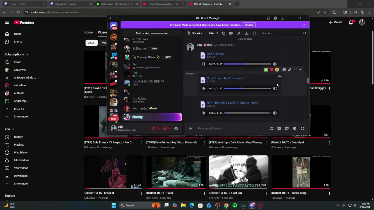Click Find or start a conversation

(x=152, y=33)
